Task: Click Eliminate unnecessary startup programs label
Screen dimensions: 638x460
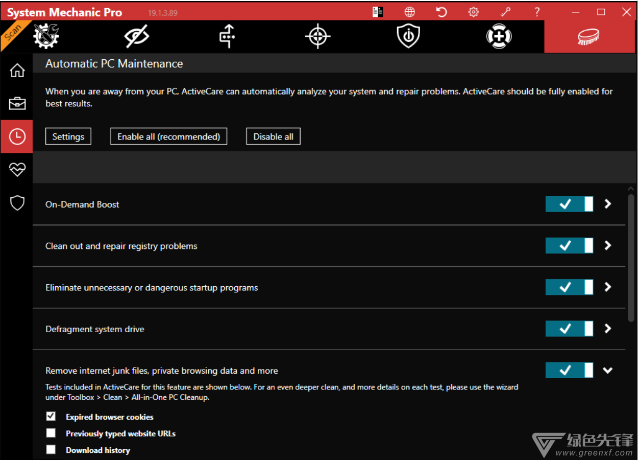Action: click(152, 288)
